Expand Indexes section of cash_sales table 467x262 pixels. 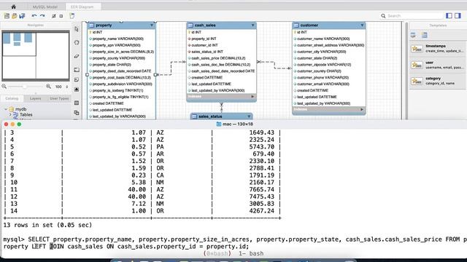pyautogui.click(x=252, y=97)
